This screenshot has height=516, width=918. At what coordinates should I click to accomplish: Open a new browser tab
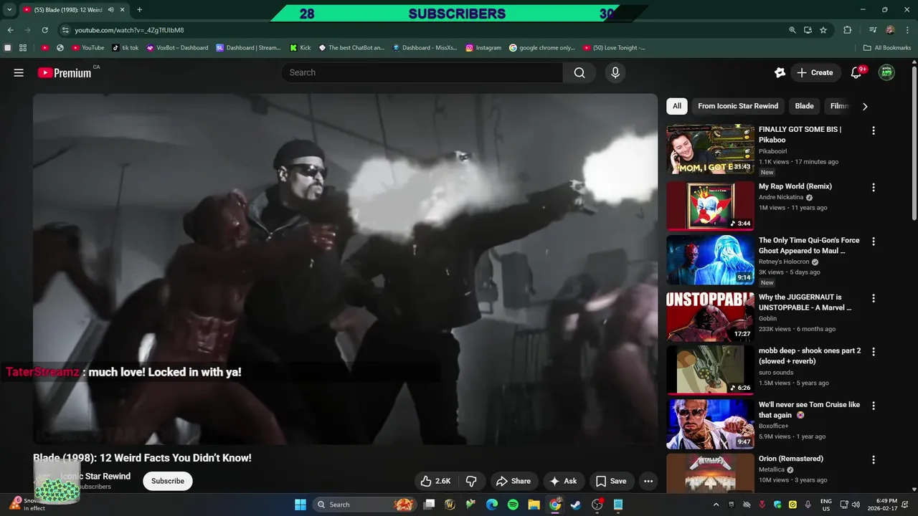[139, 10]
